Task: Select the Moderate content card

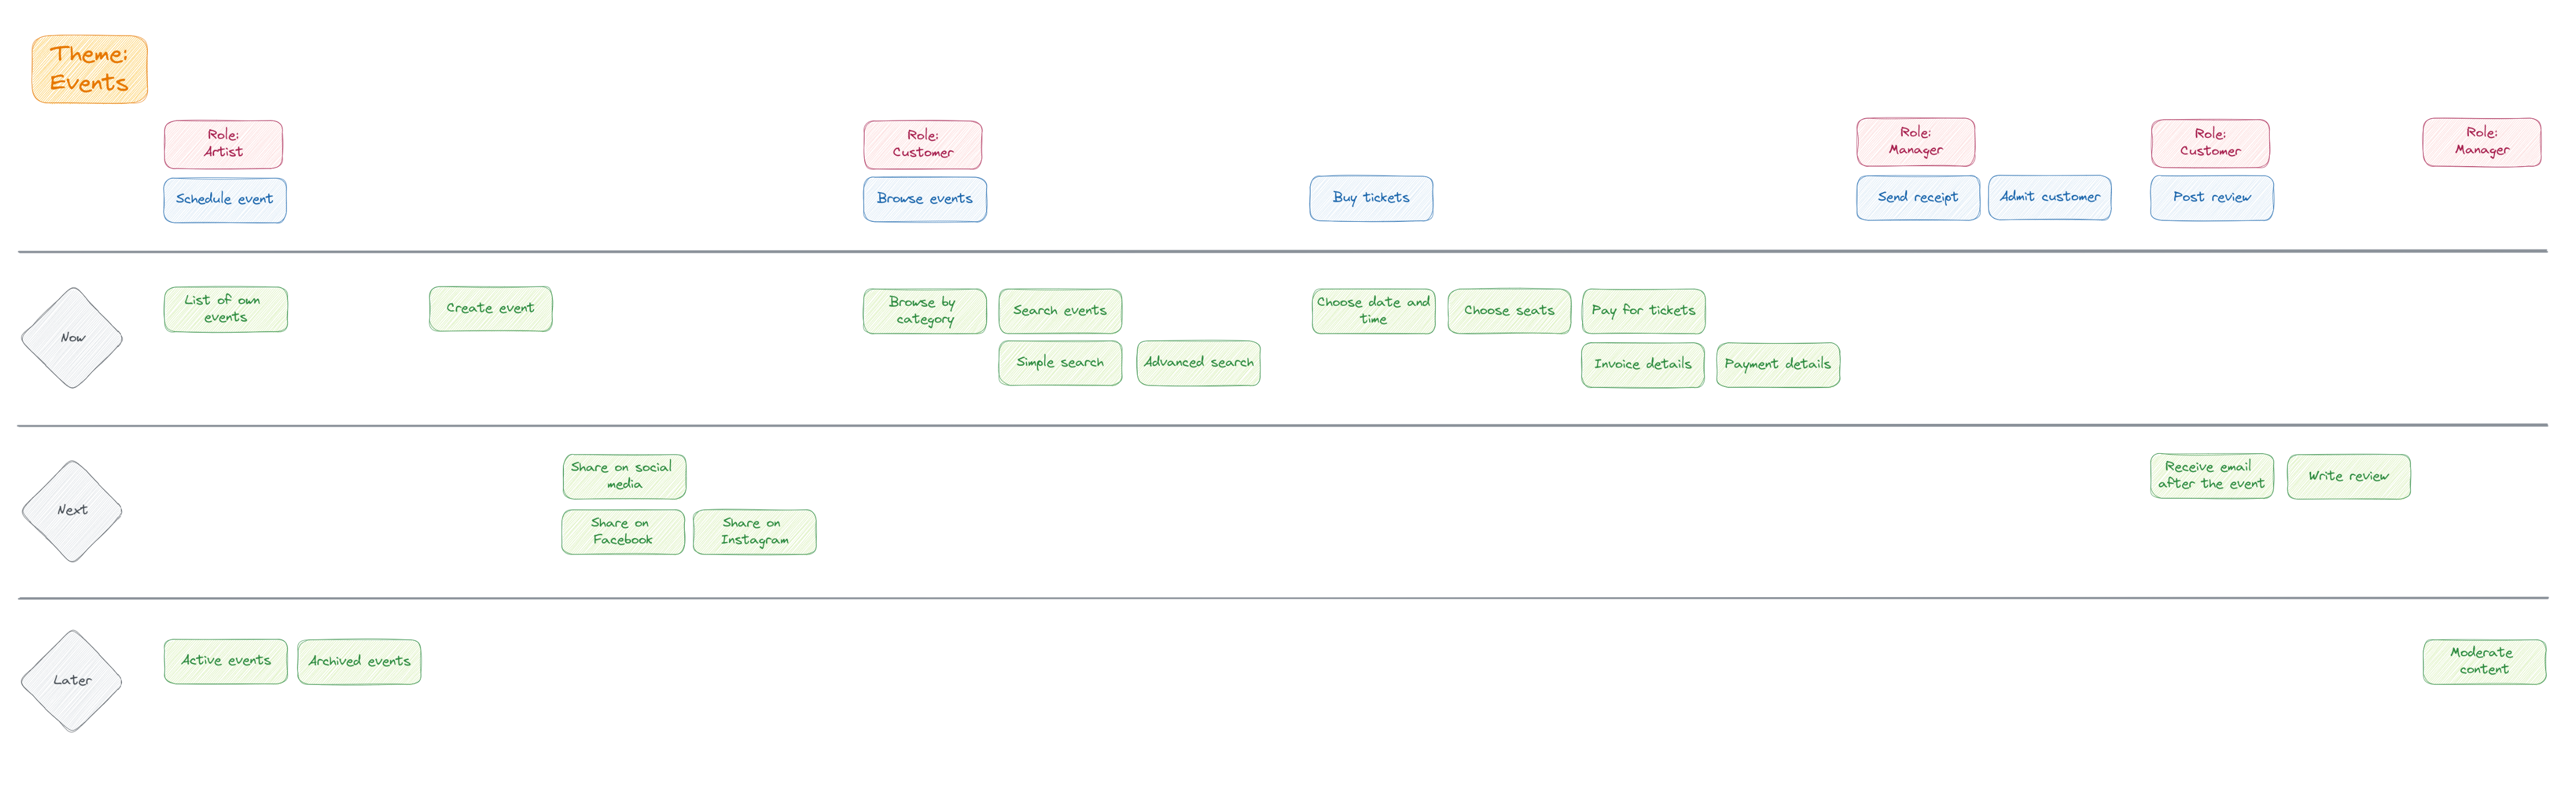Action: (2484, 662)
